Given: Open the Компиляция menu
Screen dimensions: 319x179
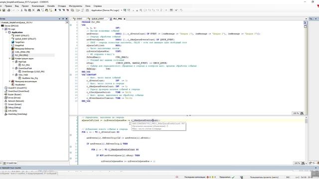Looking at the screenshot, I should [38, 6].
